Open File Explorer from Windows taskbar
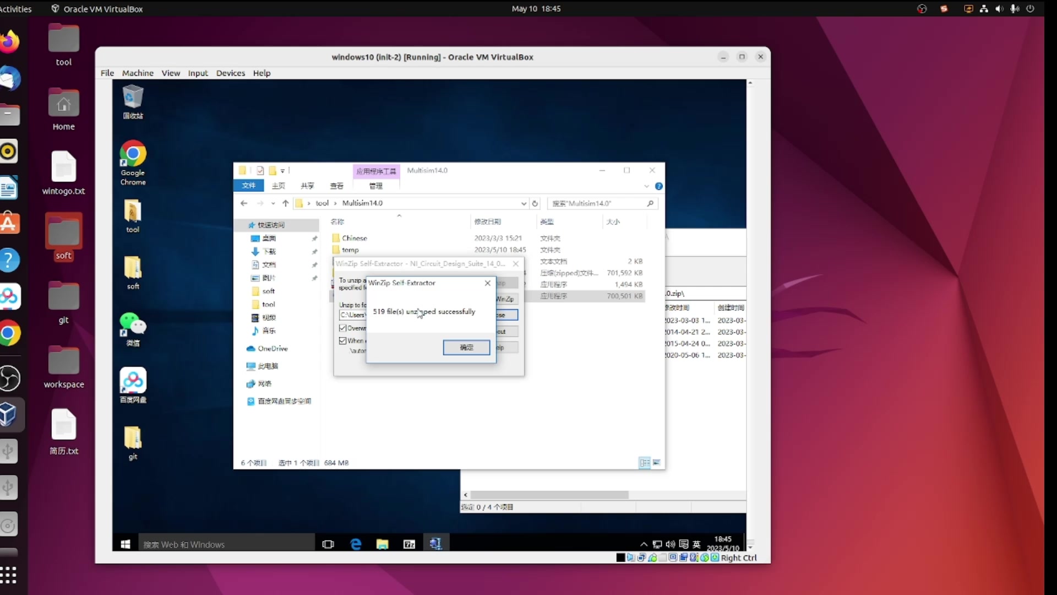1057x595 pixels. pos(382,544)
